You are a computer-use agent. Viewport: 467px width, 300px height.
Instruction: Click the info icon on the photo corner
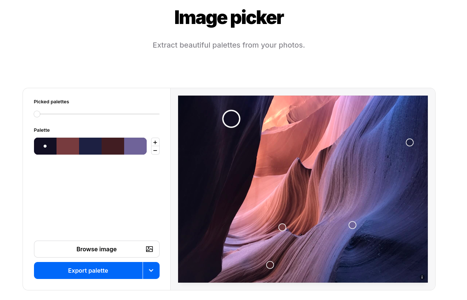point(422,277)
